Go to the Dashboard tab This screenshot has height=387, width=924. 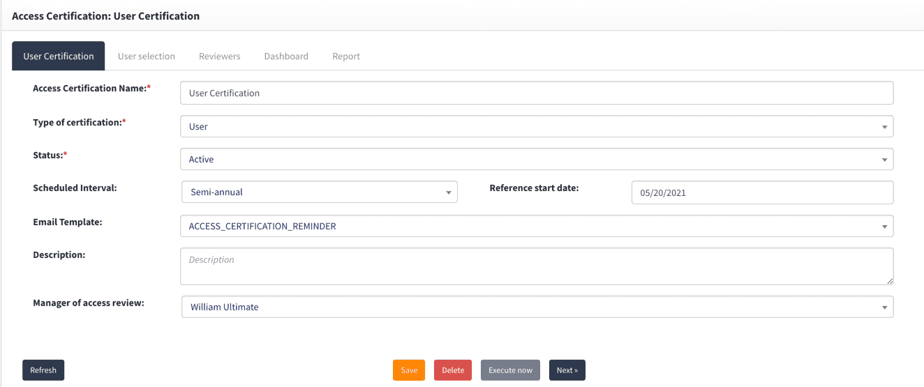tap(286, 56)
